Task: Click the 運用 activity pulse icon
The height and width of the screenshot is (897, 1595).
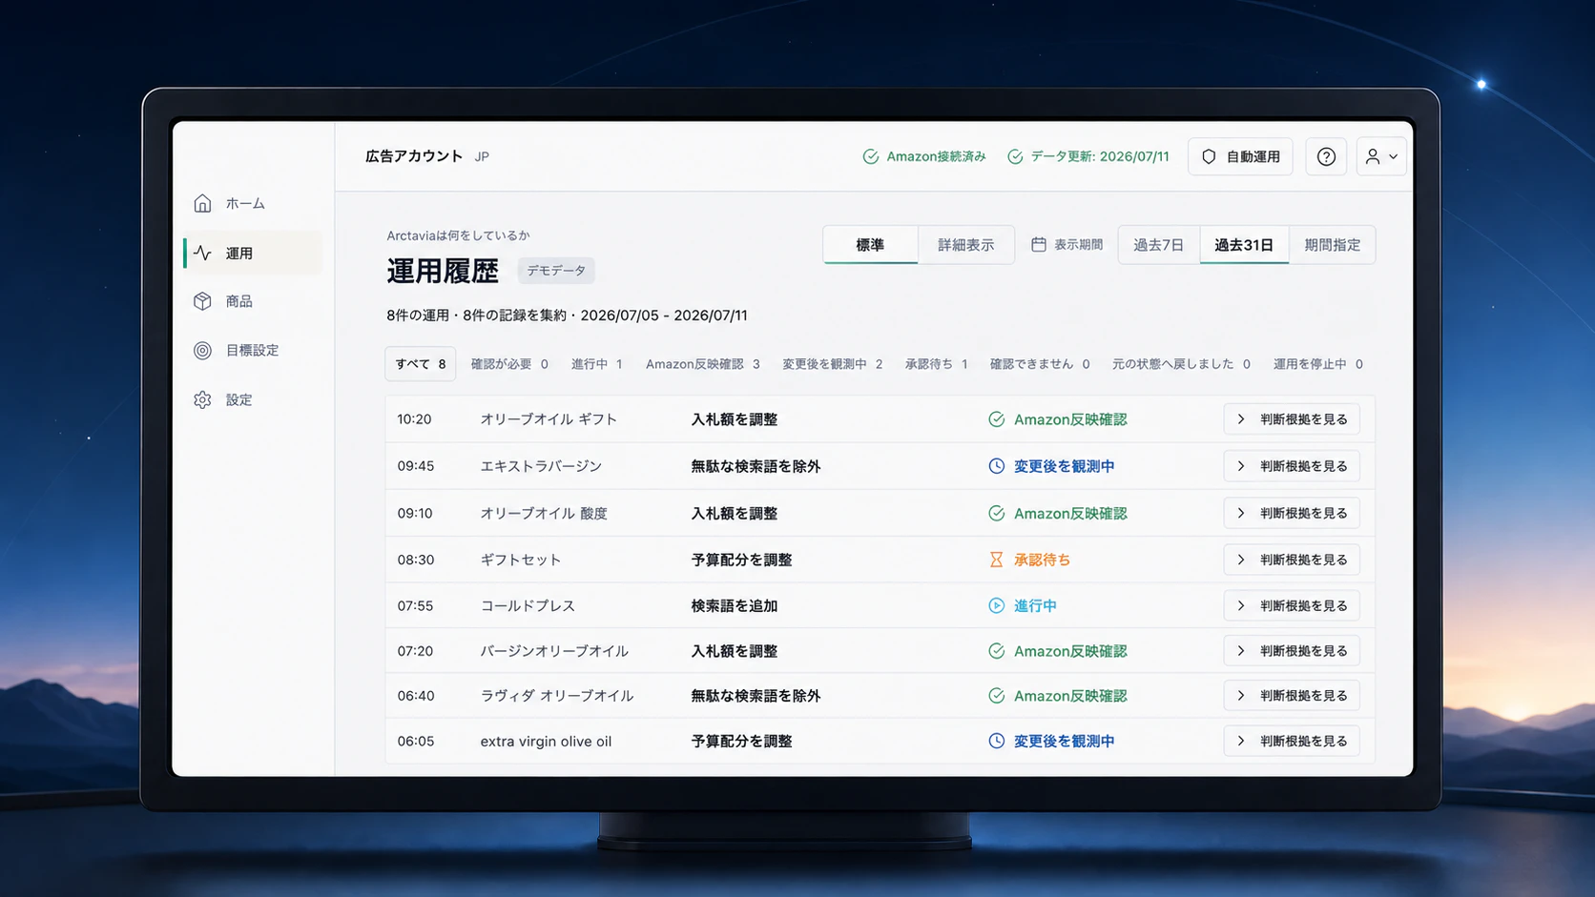Action: pos(202,253)
